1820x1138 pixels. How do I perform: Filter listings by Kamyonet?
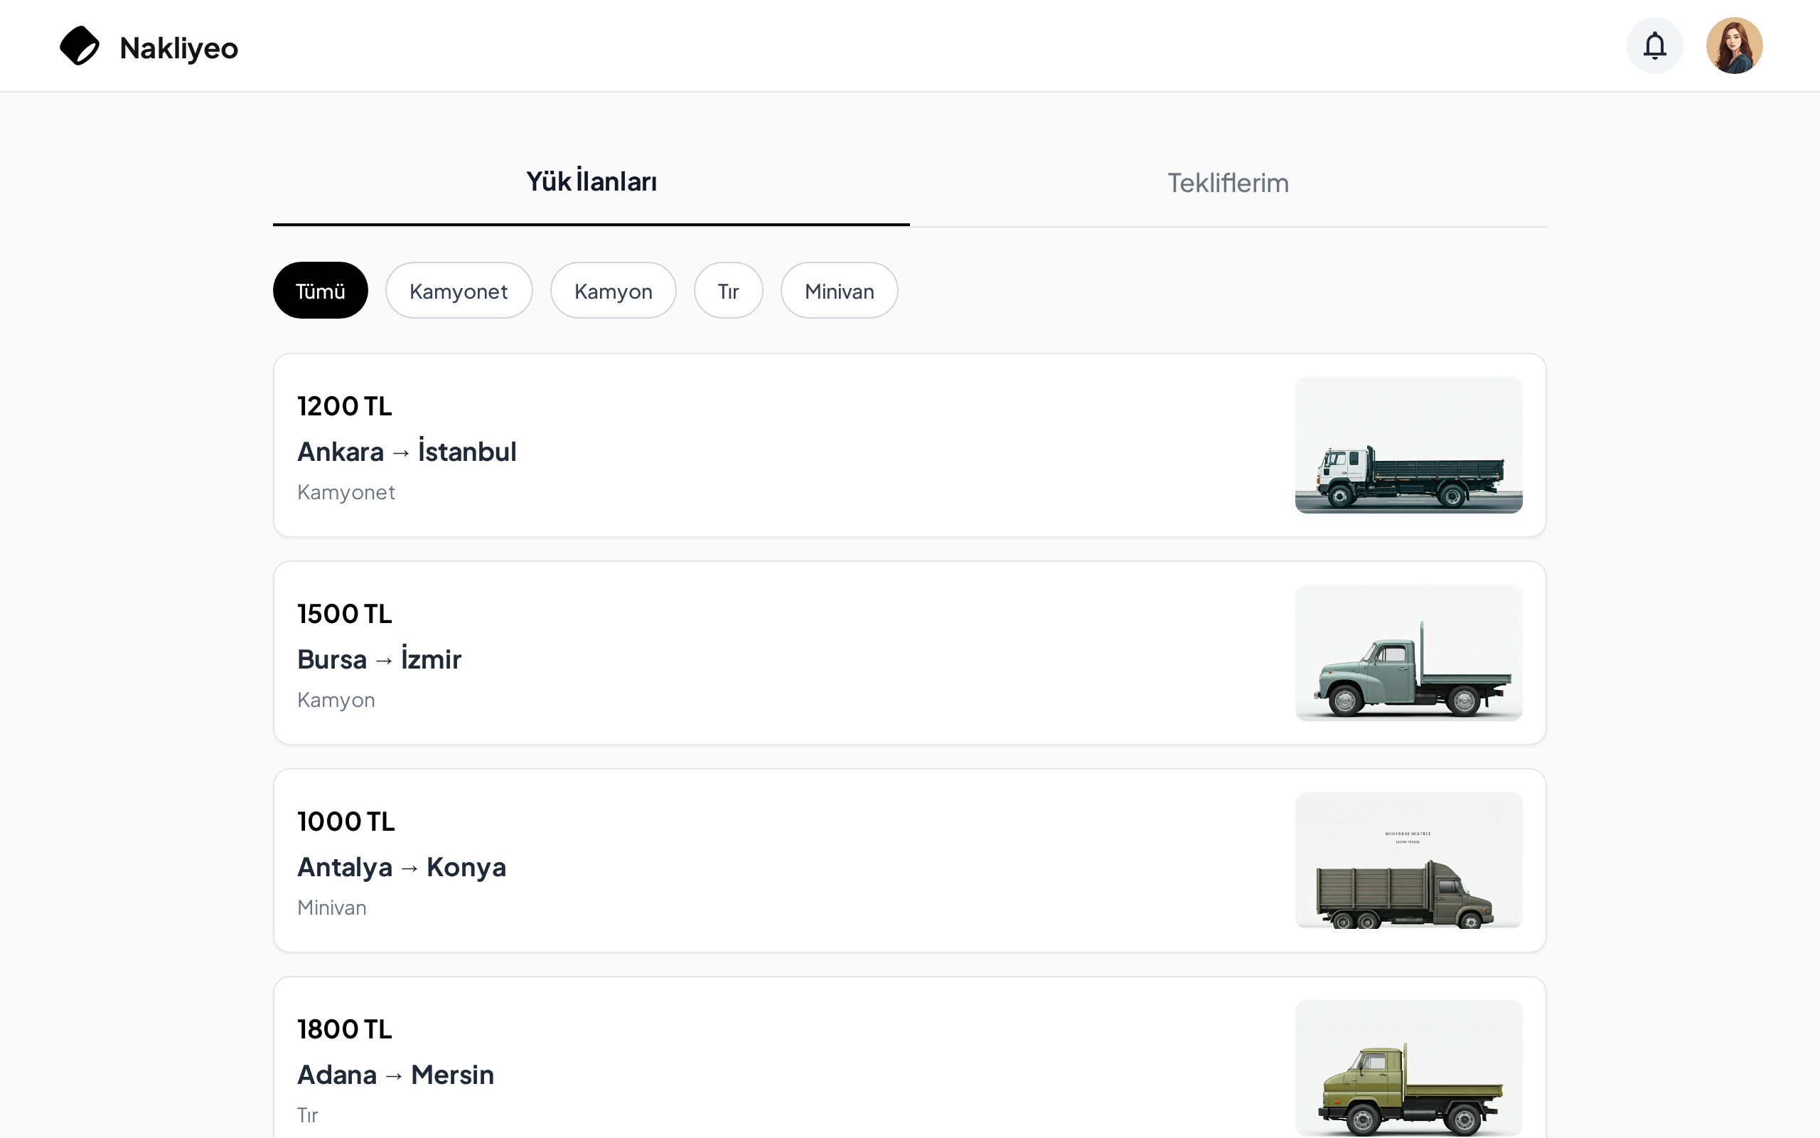(459, 290)
